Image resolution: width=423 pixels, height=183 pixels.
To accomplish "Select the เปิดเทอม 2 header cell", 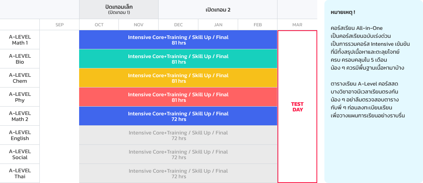I will [x=218, y=10].
